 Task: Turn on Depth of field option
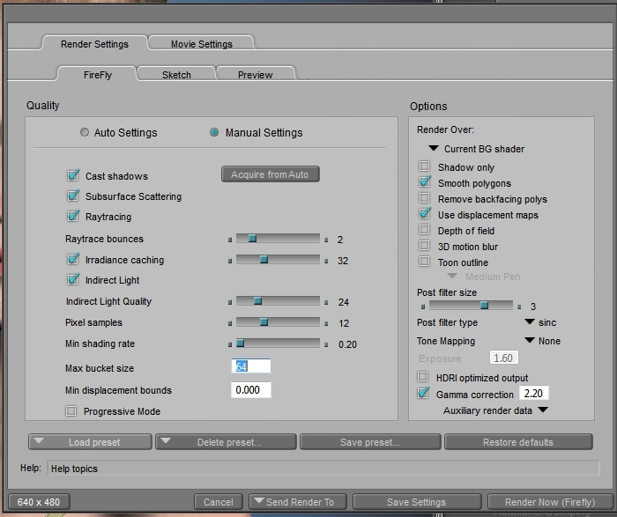point(425,231)
